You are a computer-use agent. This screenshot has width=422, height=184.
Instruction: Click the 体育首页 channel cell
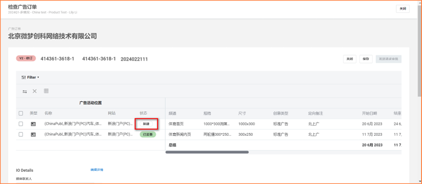click(x=176, y=124)
